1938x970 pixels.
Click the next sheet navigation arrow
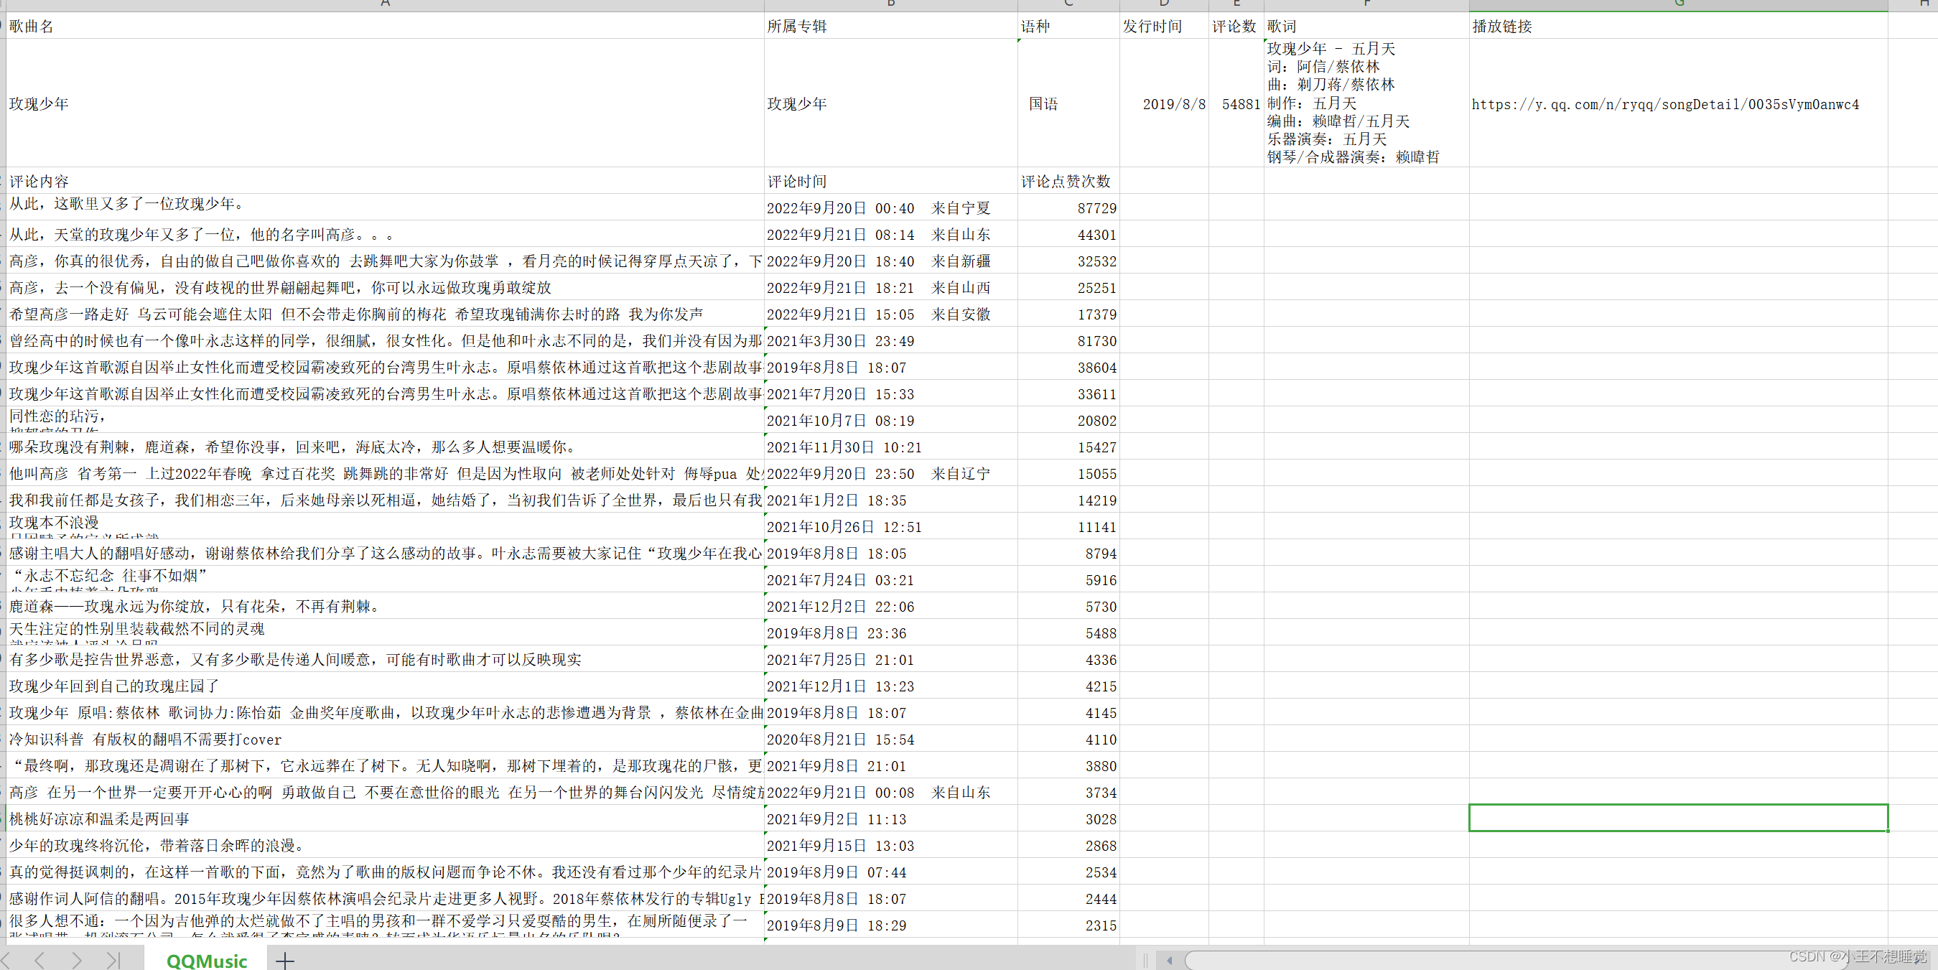[77, 959]
